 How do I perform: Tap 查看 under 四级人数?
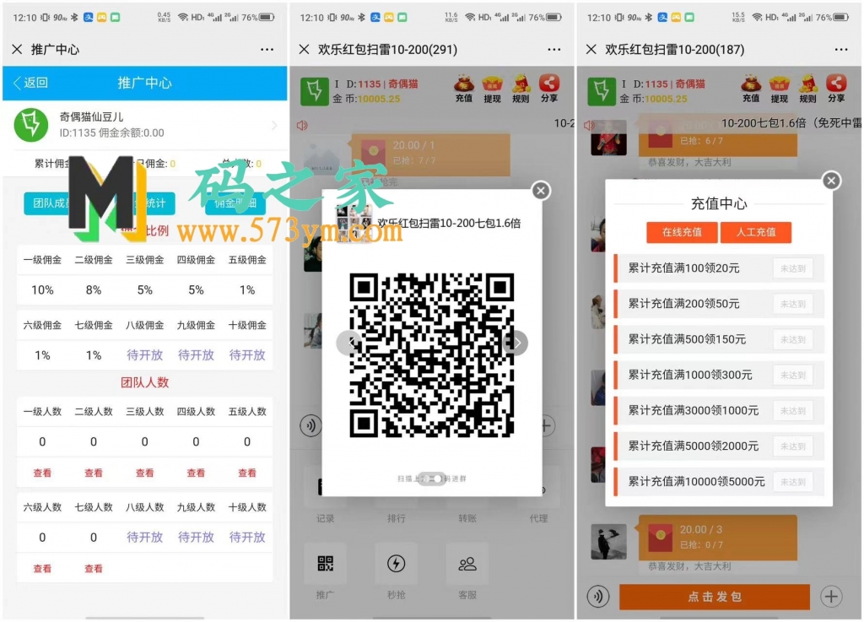point(196,473)
